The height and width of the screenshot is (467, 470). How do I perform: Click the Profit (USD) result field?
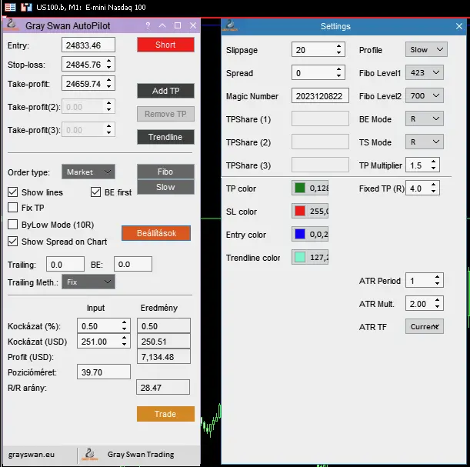(x=164, y=357)
